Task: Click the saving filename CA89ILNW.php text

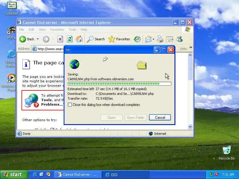Action: pyautogui.click(x=79, y=79)
